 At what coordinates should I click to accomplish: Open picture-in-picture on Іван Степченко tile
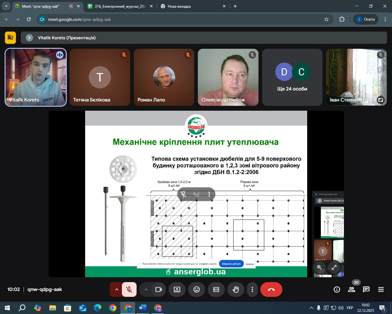[380, 100]
